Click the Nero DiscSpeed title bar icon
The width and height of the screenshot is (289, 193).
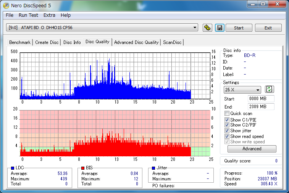click(6, 5)
